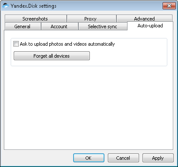The image size is (178, 167).
Task: Click the blank area of the tab panel
Action: [x=89, y=108]
